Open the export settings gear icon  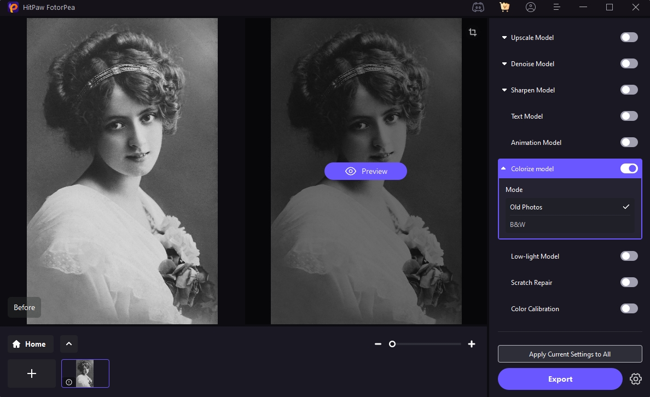pyautogui.click(x=635, y=379)
